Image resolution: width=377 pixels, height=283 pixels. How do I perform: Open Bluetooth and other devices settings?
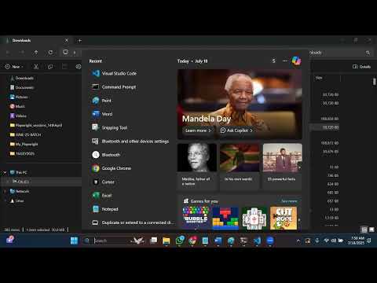coord(130,141)
